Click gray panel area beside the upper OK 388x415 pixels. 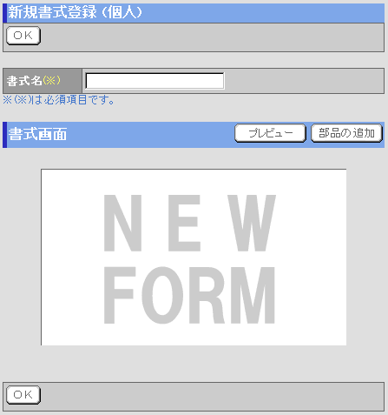coord(213,37)
